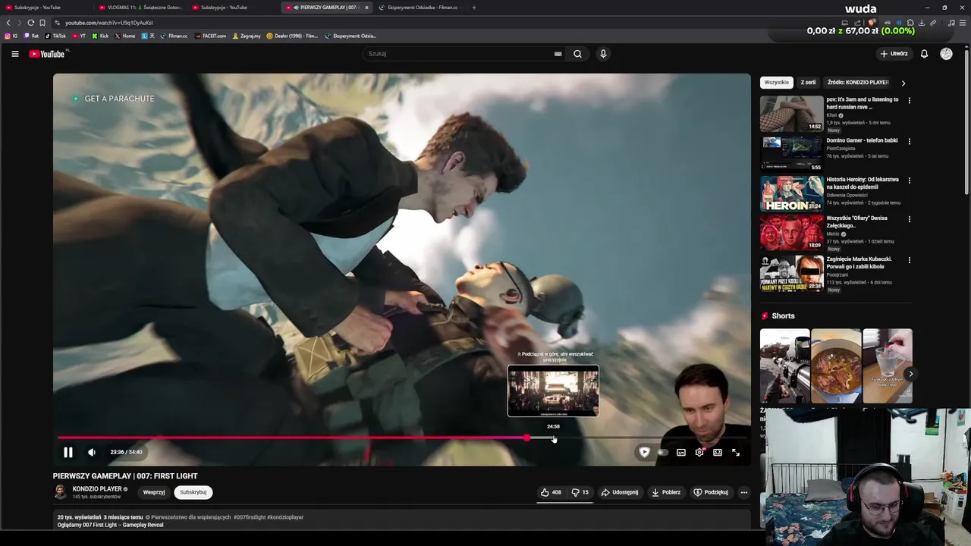The image size is (971, 546).
Task: Open the Zagraj.my bookmark
Action: (x=247, y=36)
